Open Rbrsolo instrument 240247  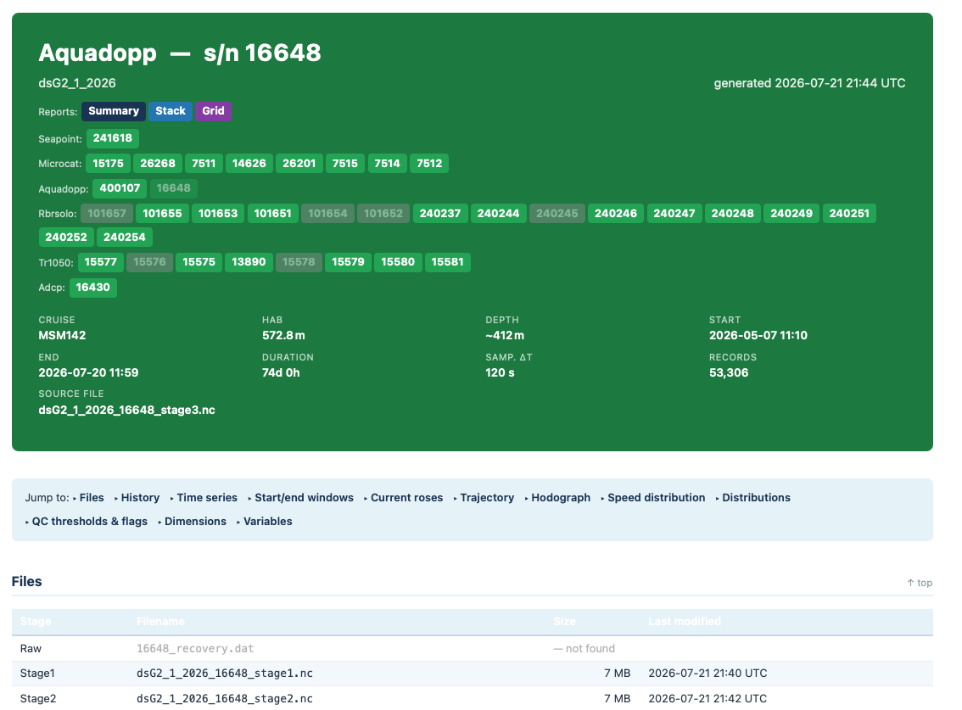click(674, 214)
